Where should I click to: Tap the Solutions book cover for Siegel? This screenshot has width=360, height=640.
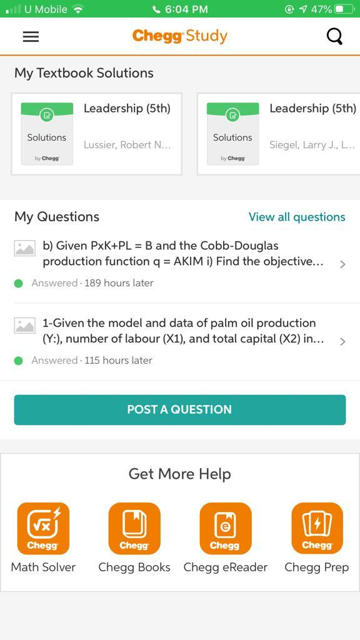(x=232, y=134)
